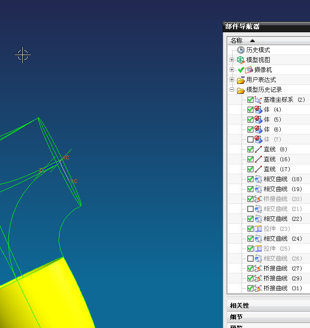The height and width of the screenshot is (328, 310).
Task: Select the 相交曲线 (26) feature label
Action: point(283,259)
